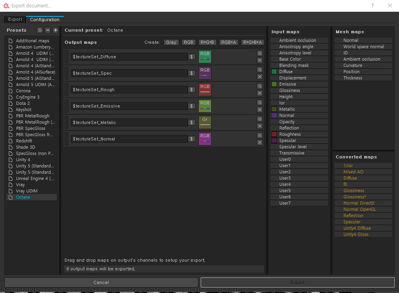Click the olive RGB channel of $textureSet_Emissive
Image resolution: width=399 pixels, height=293 pixels.
(x=205, y=106)
